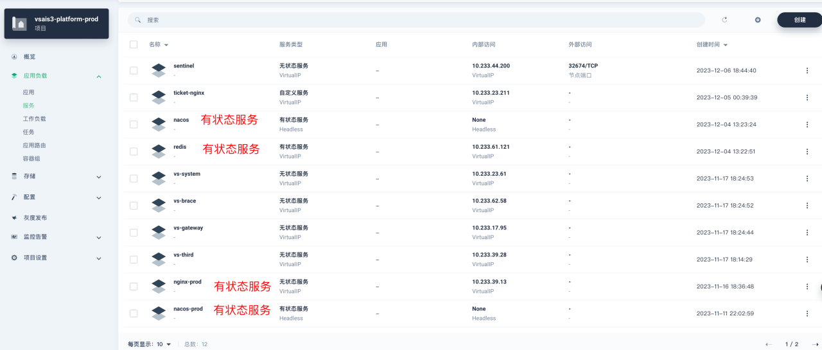
Task: Tick the checkbox for ticket-nginx
Action: click(x=134, y=97)
